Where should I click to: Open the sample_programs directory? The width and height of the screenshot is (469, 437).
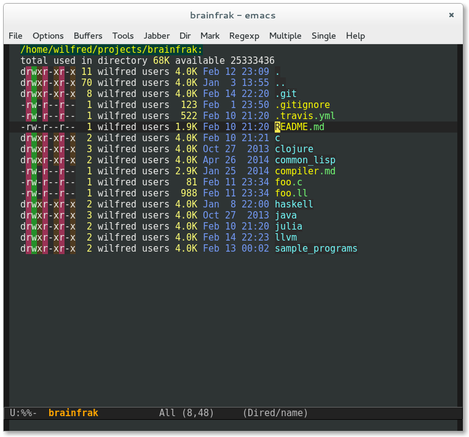point(316,249)
